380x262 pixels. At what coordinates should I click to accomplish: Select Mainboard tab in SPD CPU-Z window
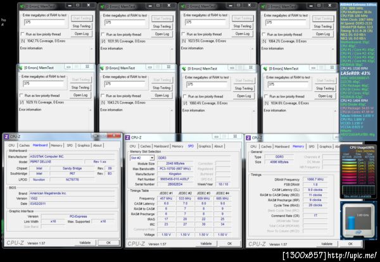pos(161,146)
